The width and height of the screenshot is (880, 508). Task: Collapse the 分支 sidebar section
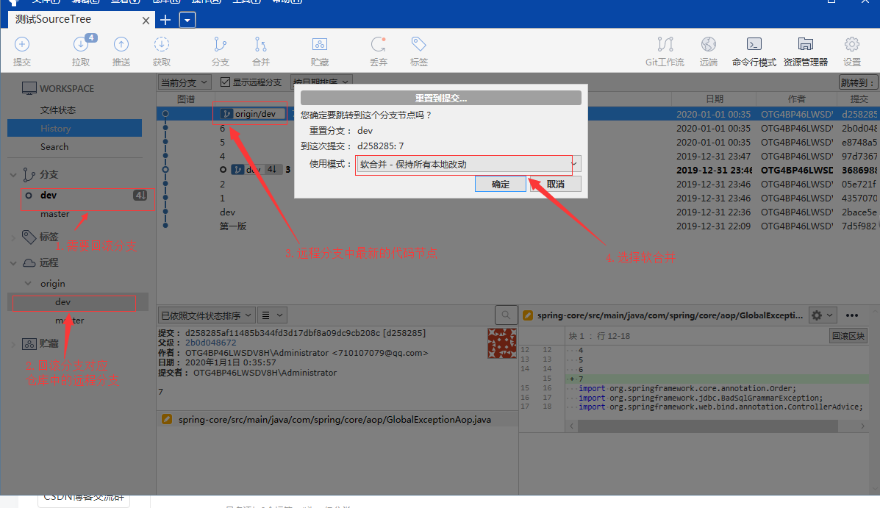(x=13, y=175)
